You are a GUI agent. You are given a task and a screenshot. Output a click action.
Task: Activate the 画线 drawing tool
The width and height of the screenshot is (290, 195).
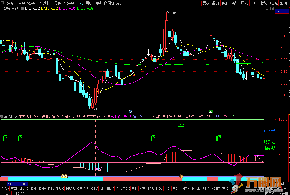(x=244, y=3)
